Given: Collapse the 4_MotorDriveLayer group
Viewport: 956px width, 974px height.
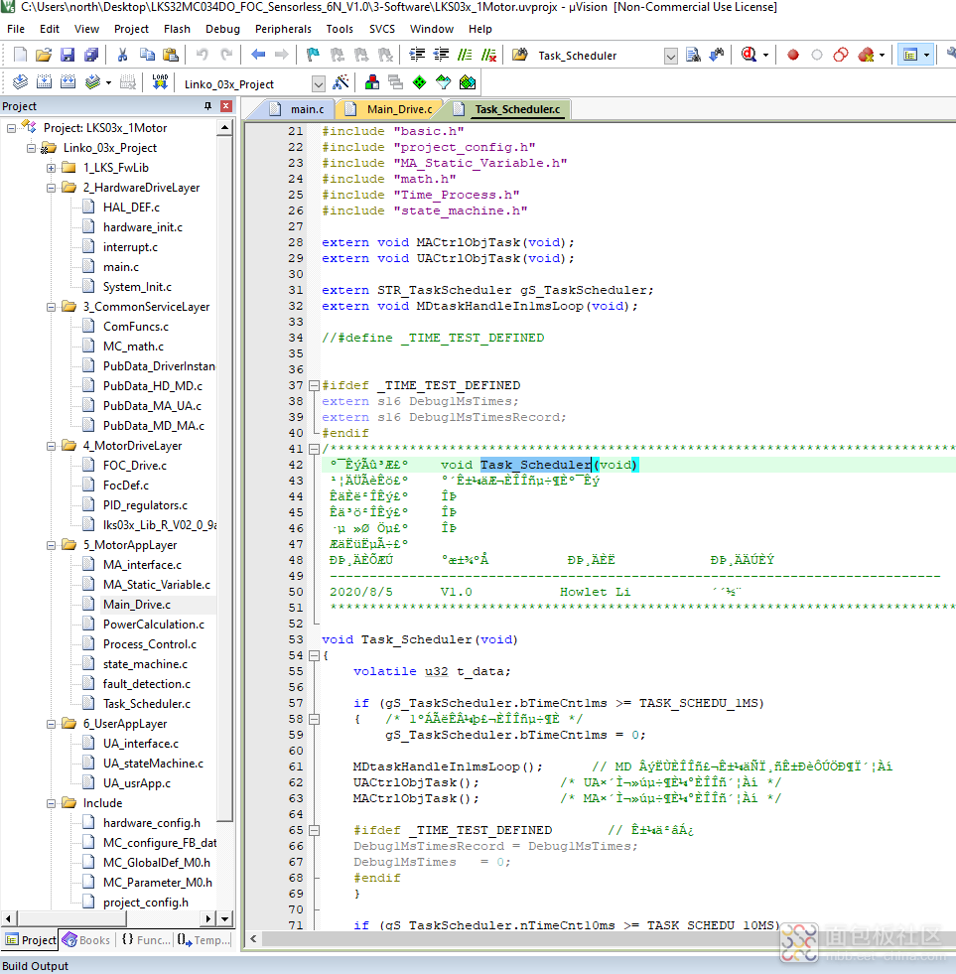Looking at the screenshot, I should click(51, 446).
